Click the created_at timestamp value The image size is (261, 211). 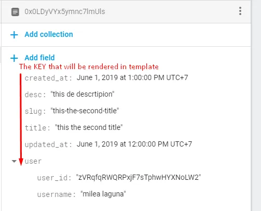tap(132, 77)
